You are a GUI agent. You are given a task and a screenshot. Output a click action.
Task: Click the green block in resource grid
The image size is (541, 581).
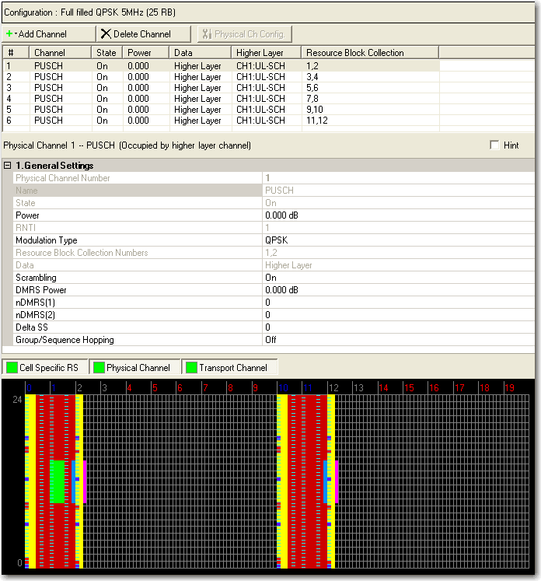57,481
